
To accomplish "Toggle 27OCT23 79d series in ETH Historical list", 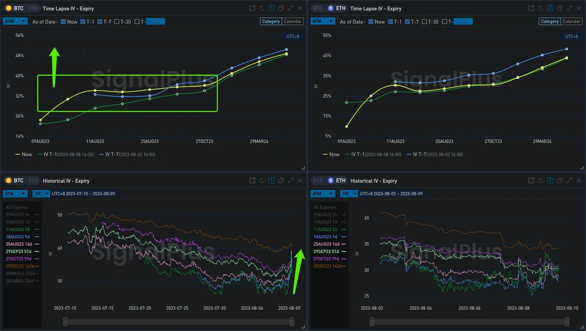I will click(331, 259).
